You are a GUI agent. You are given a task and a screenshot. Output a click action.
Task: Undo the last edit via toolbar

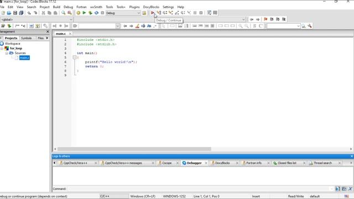(29, 13)
